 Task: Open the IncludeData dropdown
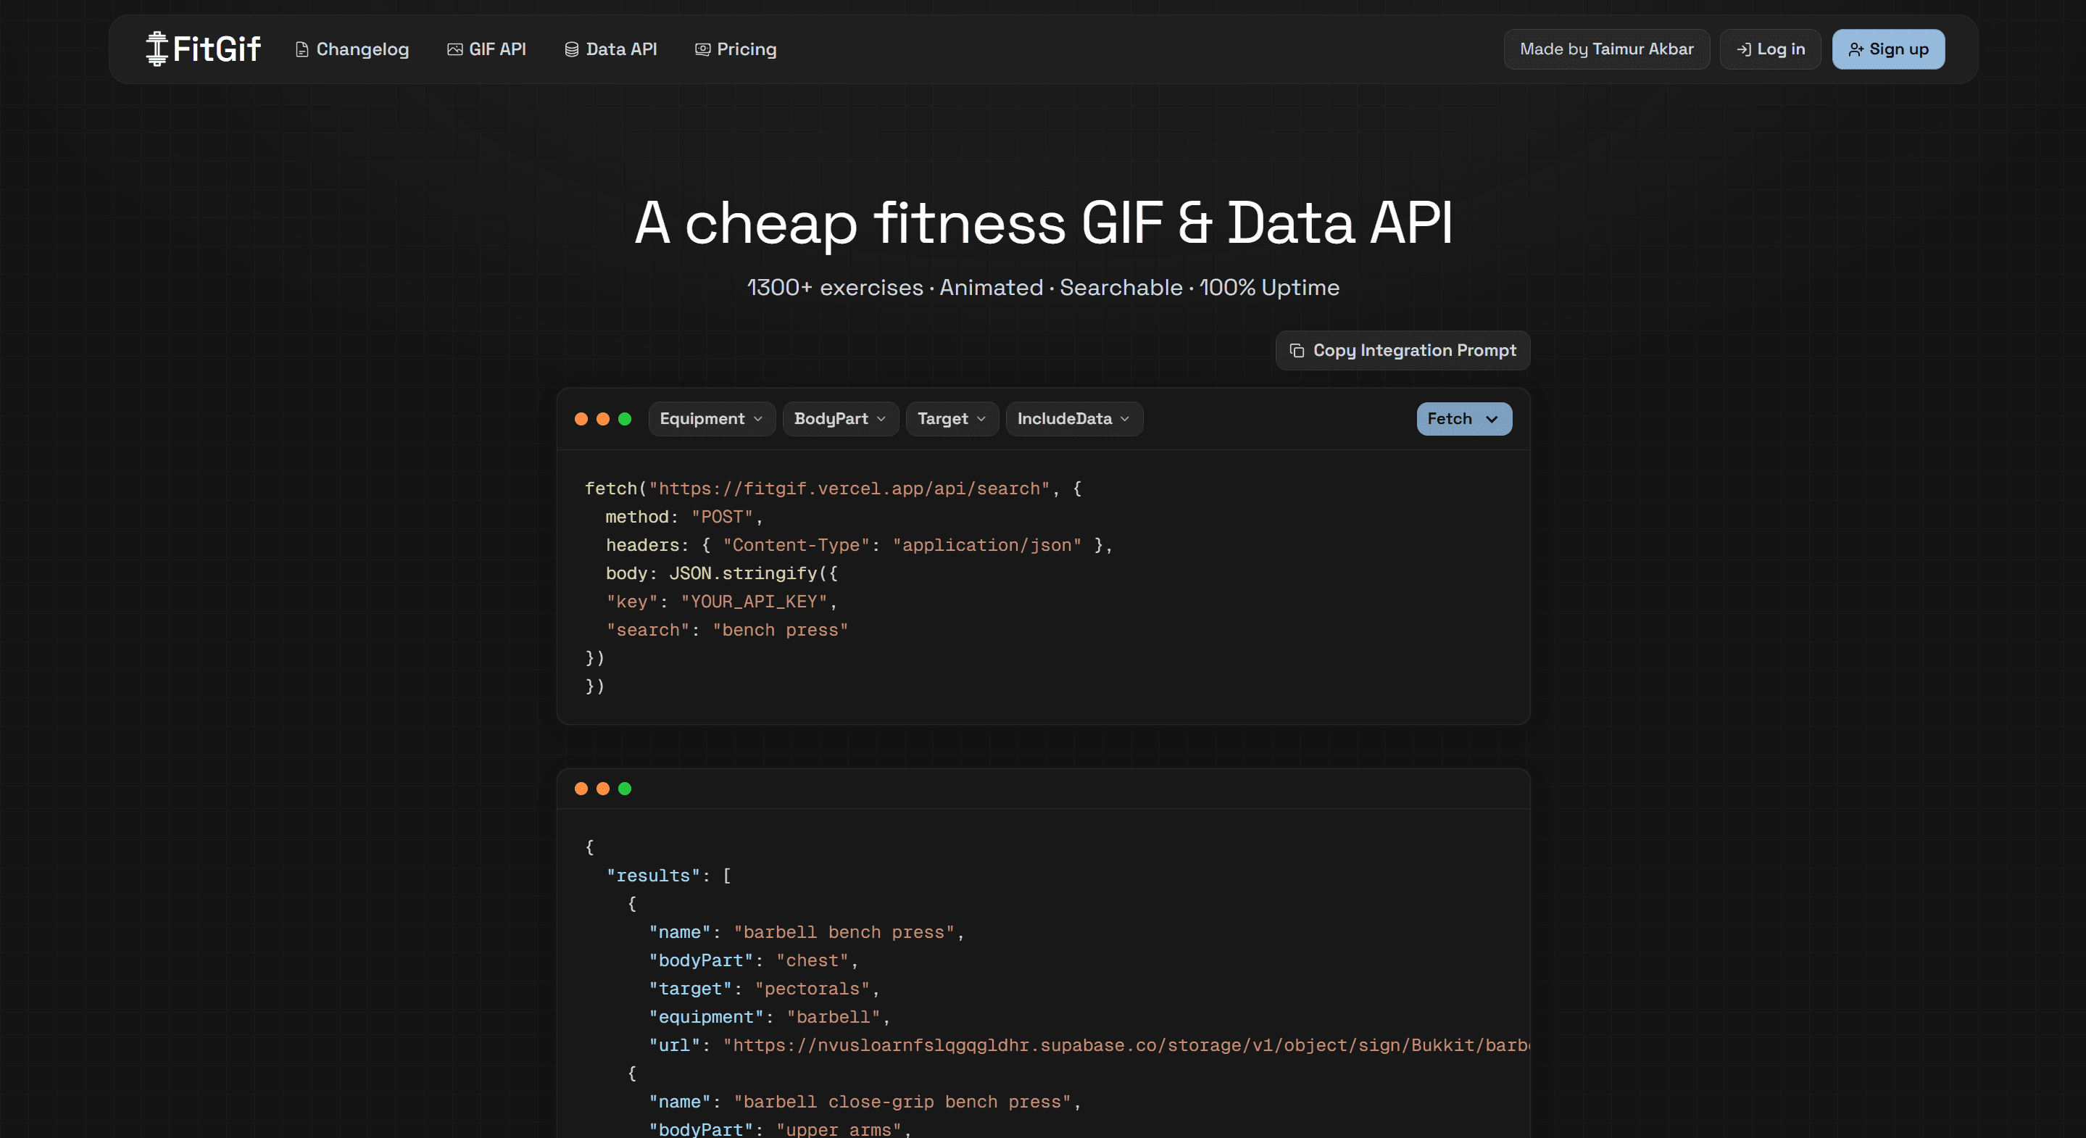tap(1073, 419)
